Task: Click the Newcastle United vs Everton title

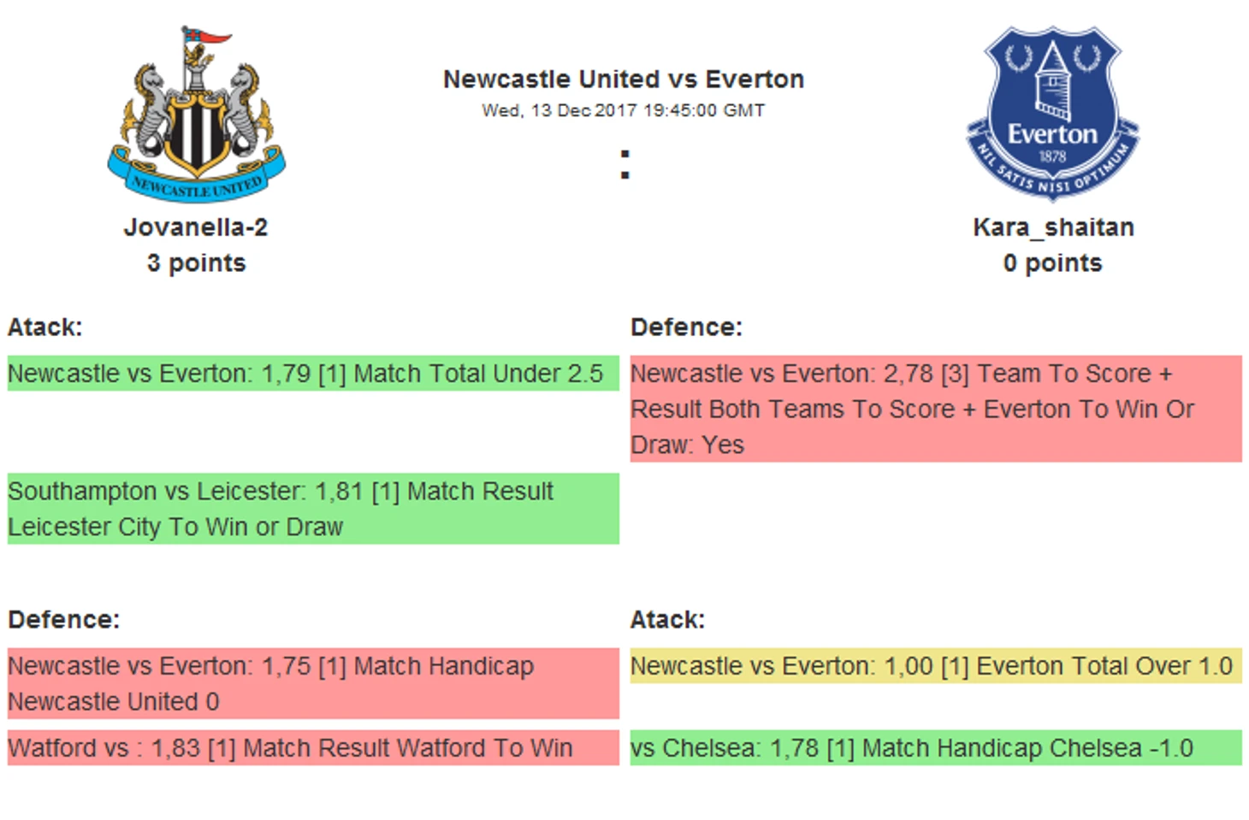Action: (624, 80)
